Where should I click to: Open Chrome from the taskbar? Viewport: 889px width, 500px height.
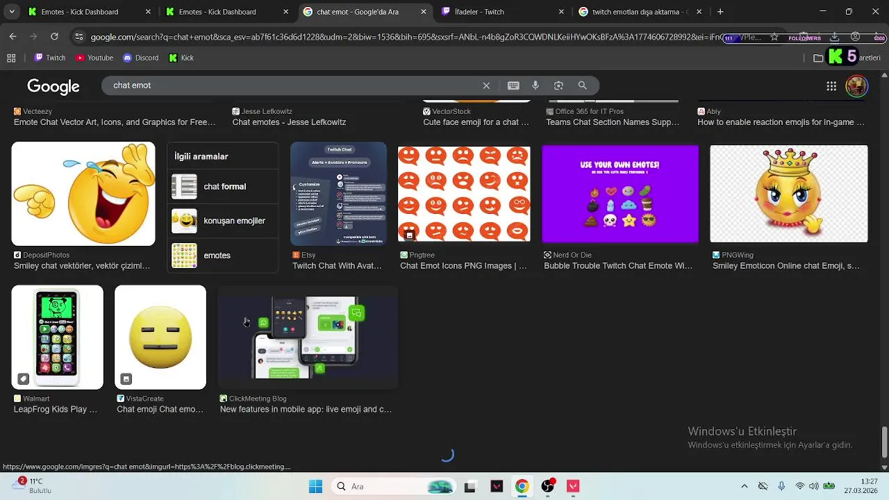pos(522,486)
